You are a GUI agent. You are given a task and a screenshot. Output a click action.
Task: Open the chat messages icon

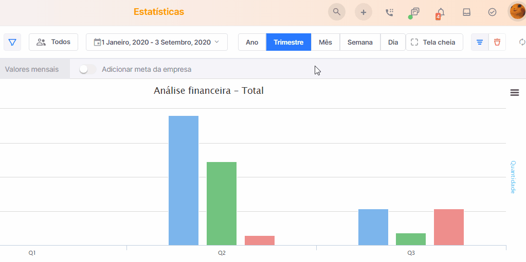click(414, 12)
